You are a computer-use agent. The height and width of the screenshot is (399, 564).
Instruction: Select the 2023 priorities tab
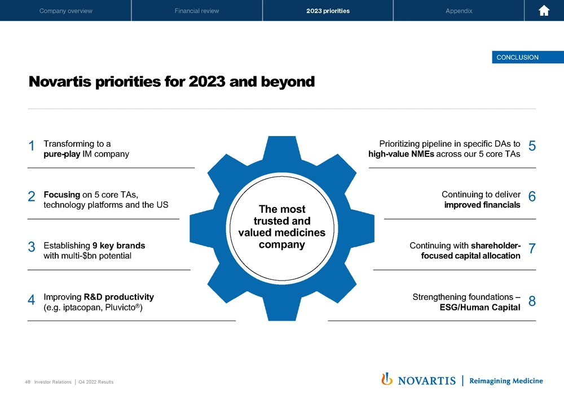pos(328,11)
